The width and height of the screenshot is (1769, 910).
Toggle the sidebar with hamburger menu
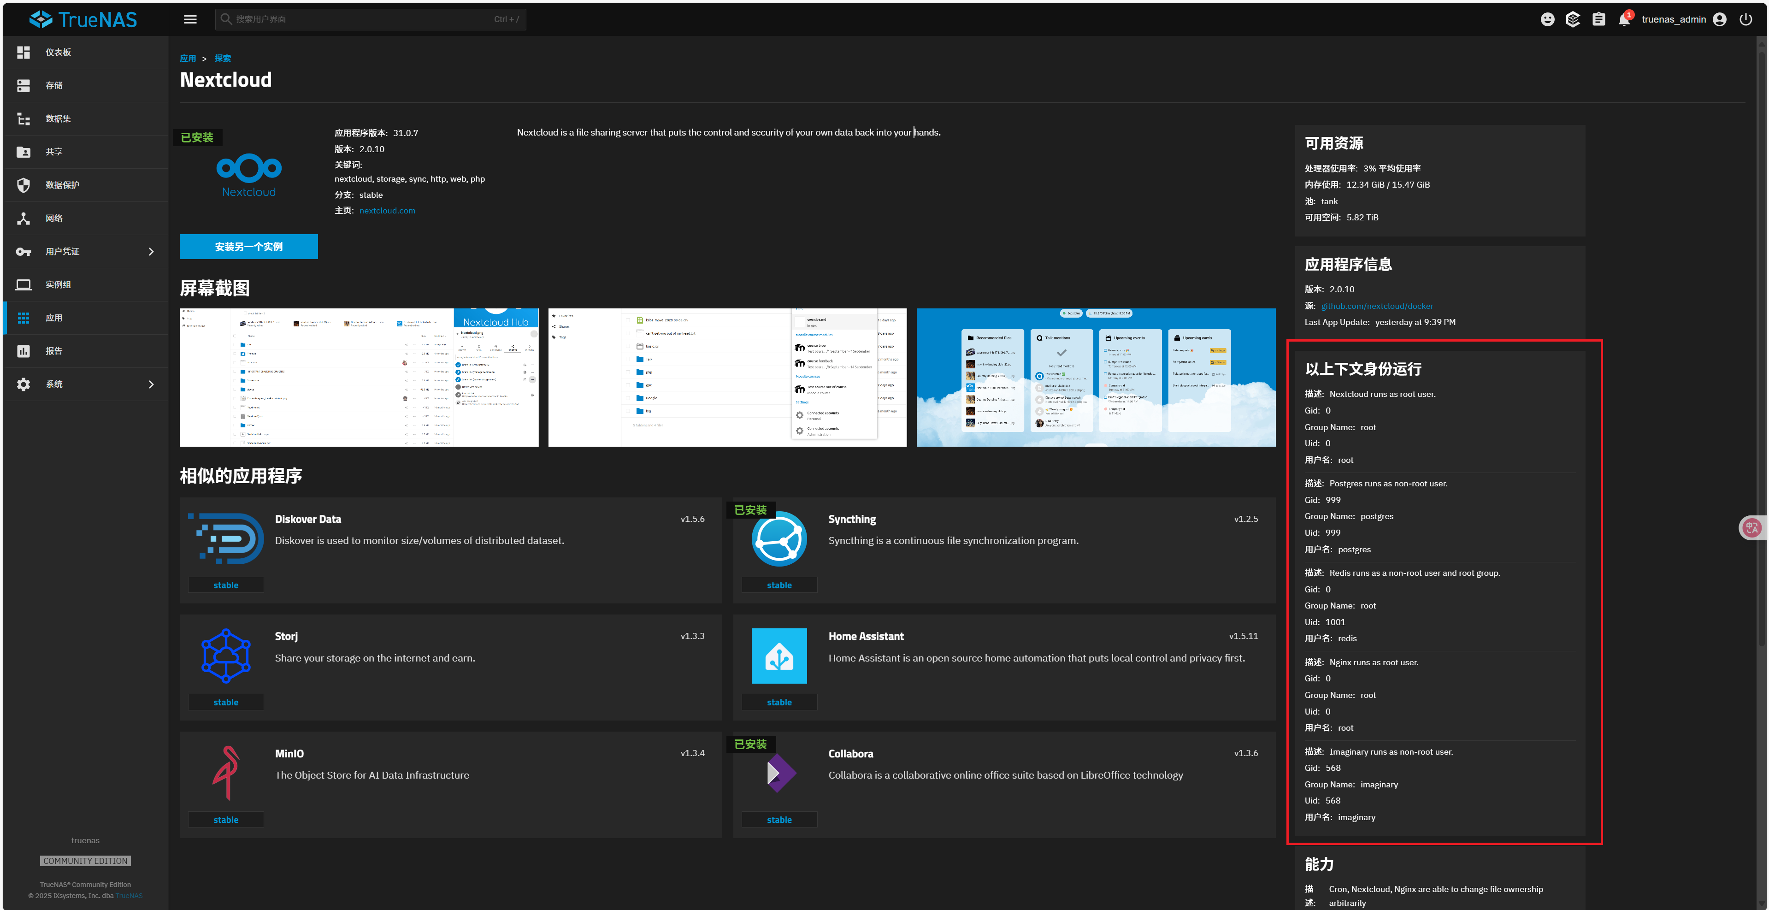(190, 19)
